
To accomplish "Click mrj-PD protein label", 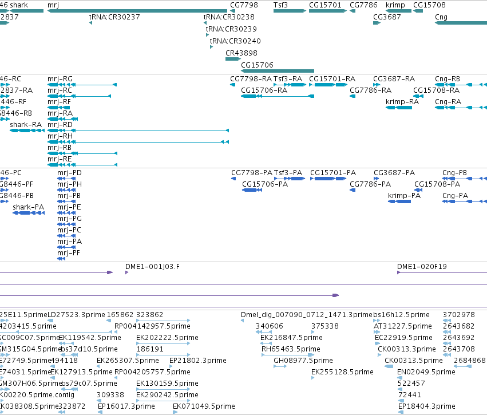I will click(x=69, y=173).
